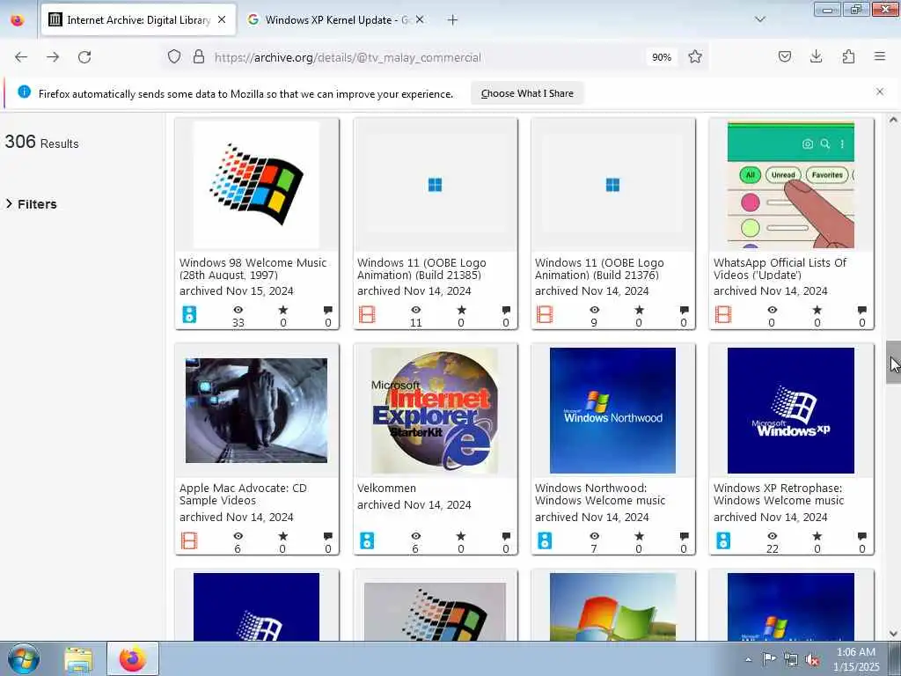Image resolution: width=901 pixels, height=676 pixels.
Task: Open Windows 98 Welcome Music title link
Action: pyautogui.click(x=253, y=268)
